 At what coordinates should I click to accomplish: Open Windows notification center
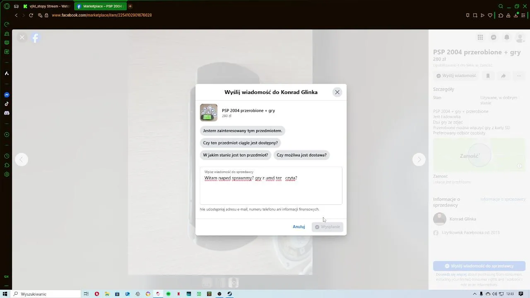(522, 294)
